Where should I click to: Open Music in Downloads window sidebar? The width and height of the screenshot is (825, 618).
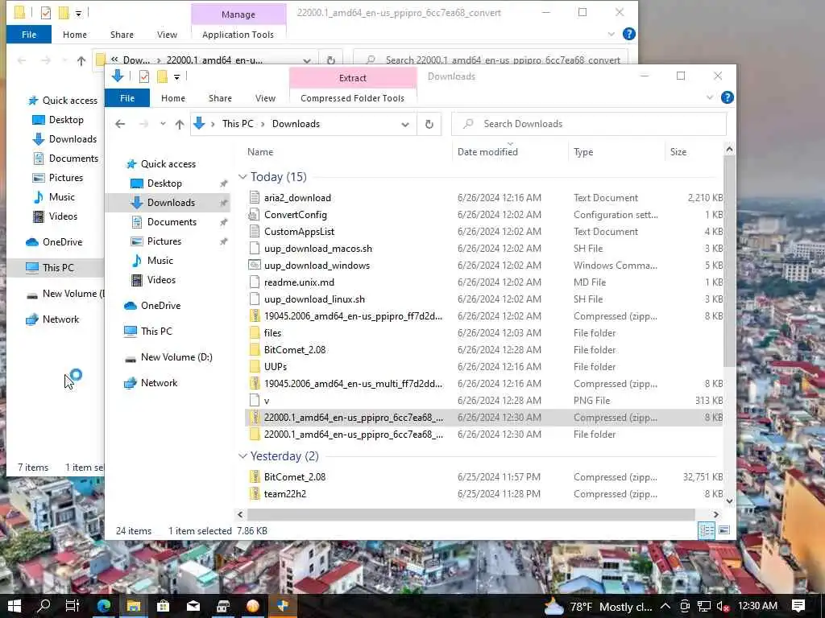pos(160,261)
